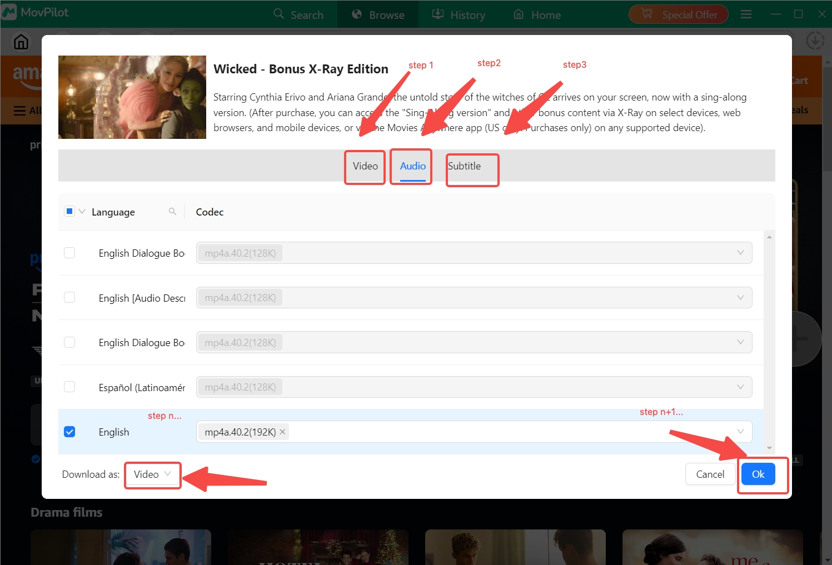Uncheck the English audio track checkbox
The height and width of the screenshot is (565, 832).
(69, 432)
